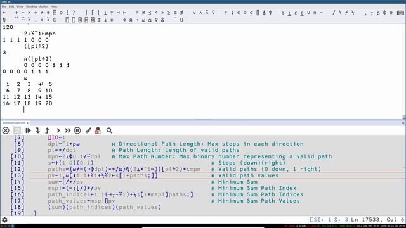This screenshot has width=406, height=228.
Task: Open preferences via the bottom gear icon
Action: (x=4, y=220)
